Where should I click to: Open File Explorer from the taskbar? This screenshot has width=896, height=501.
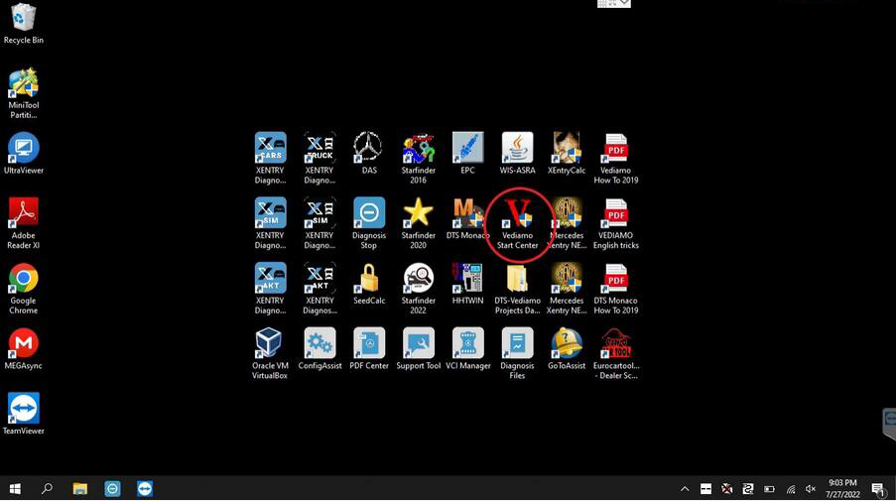tap(80, 488)
